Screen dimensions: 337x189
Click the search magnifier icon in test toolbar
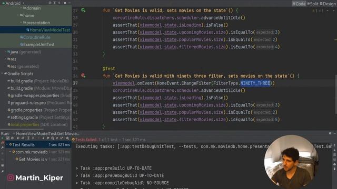[x=67, y=138]
